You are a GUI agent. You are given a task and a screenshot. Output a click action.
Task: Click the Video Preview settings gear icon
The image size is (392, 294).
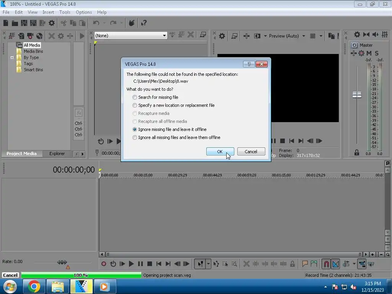click(x=222, y=36)
